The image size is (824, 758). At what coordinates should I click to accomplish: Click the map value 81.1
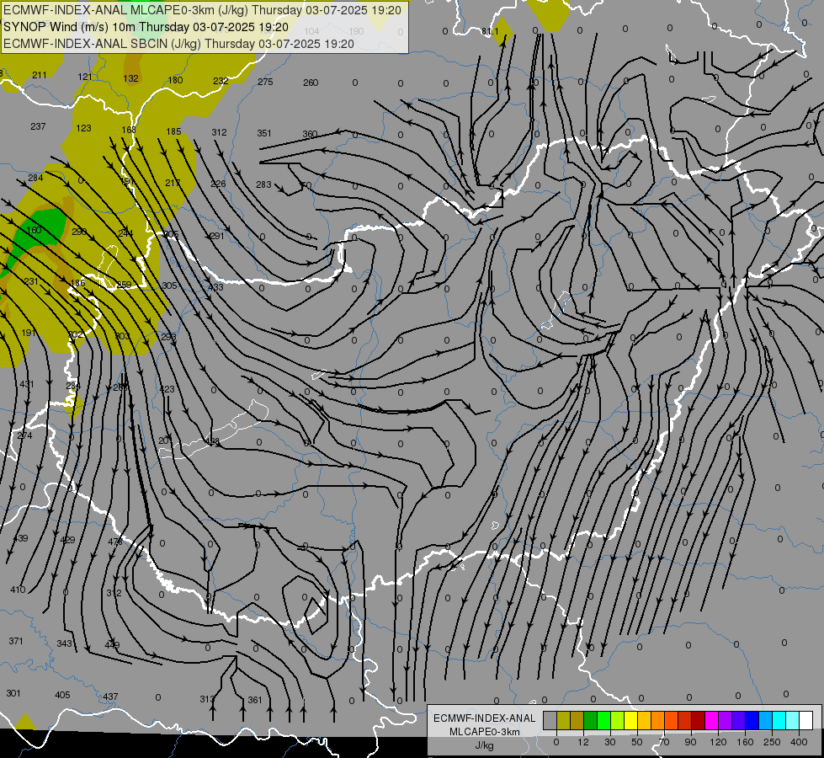490,31
